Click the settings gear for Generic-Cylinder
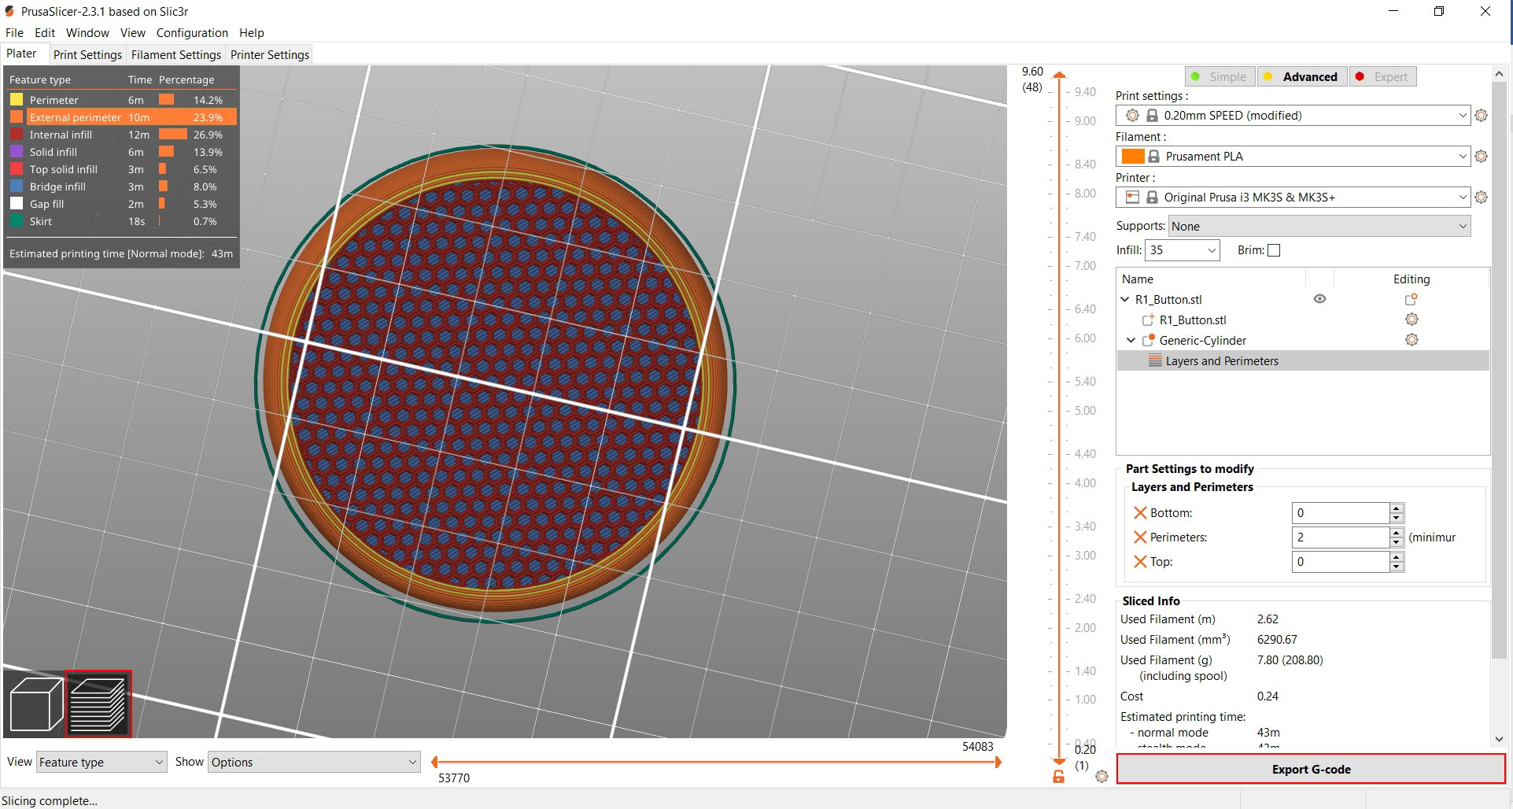The height and width of the screenshot is (809, 1513). (1412, 340)
